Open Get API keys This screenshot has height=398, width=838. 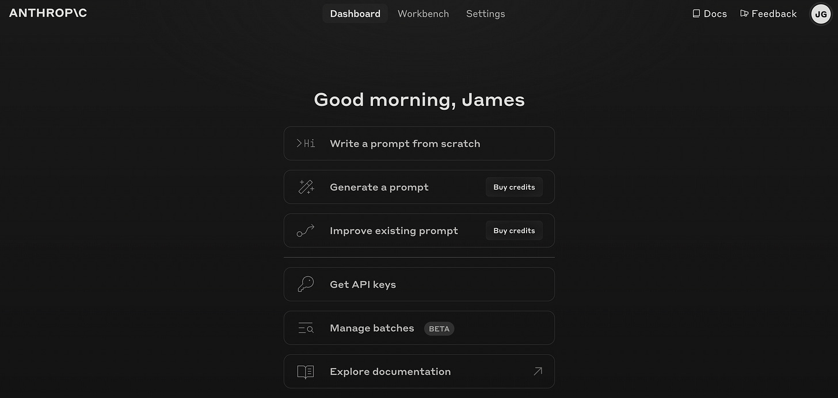419,284
